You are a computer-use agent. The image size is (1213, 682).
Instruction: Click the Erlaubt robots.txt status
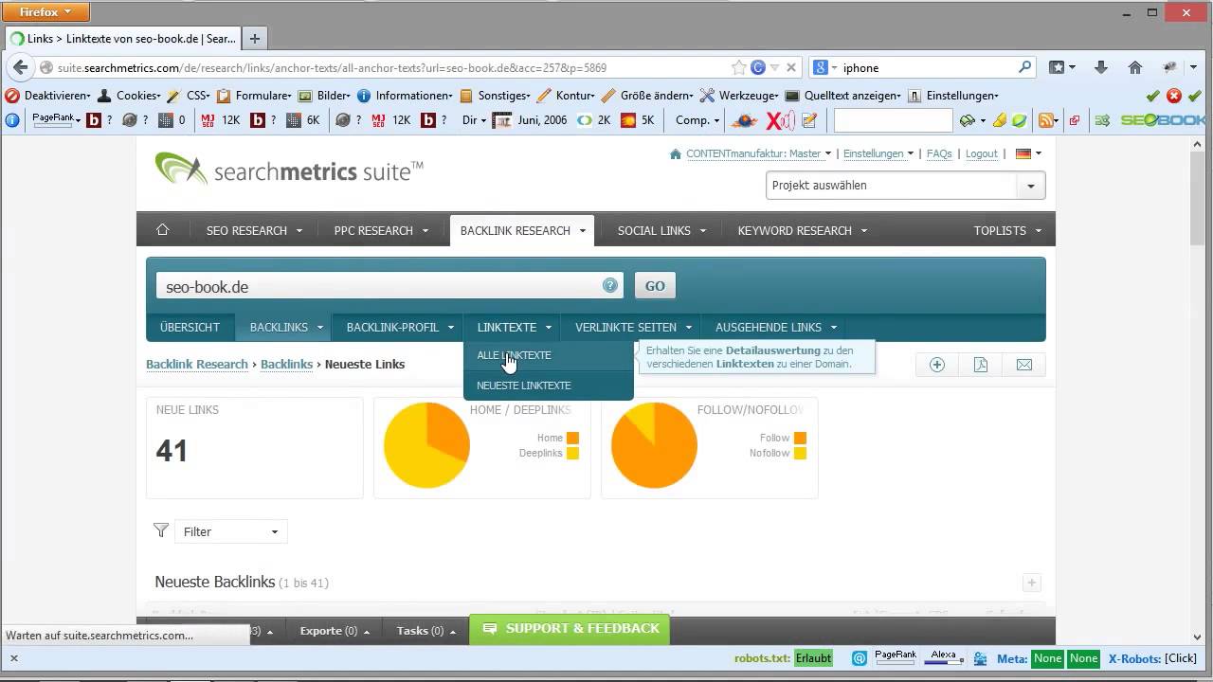pos(813,658)
